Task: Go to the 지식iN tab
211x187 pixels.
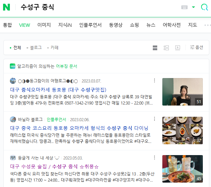Action: tap(65, 25)
